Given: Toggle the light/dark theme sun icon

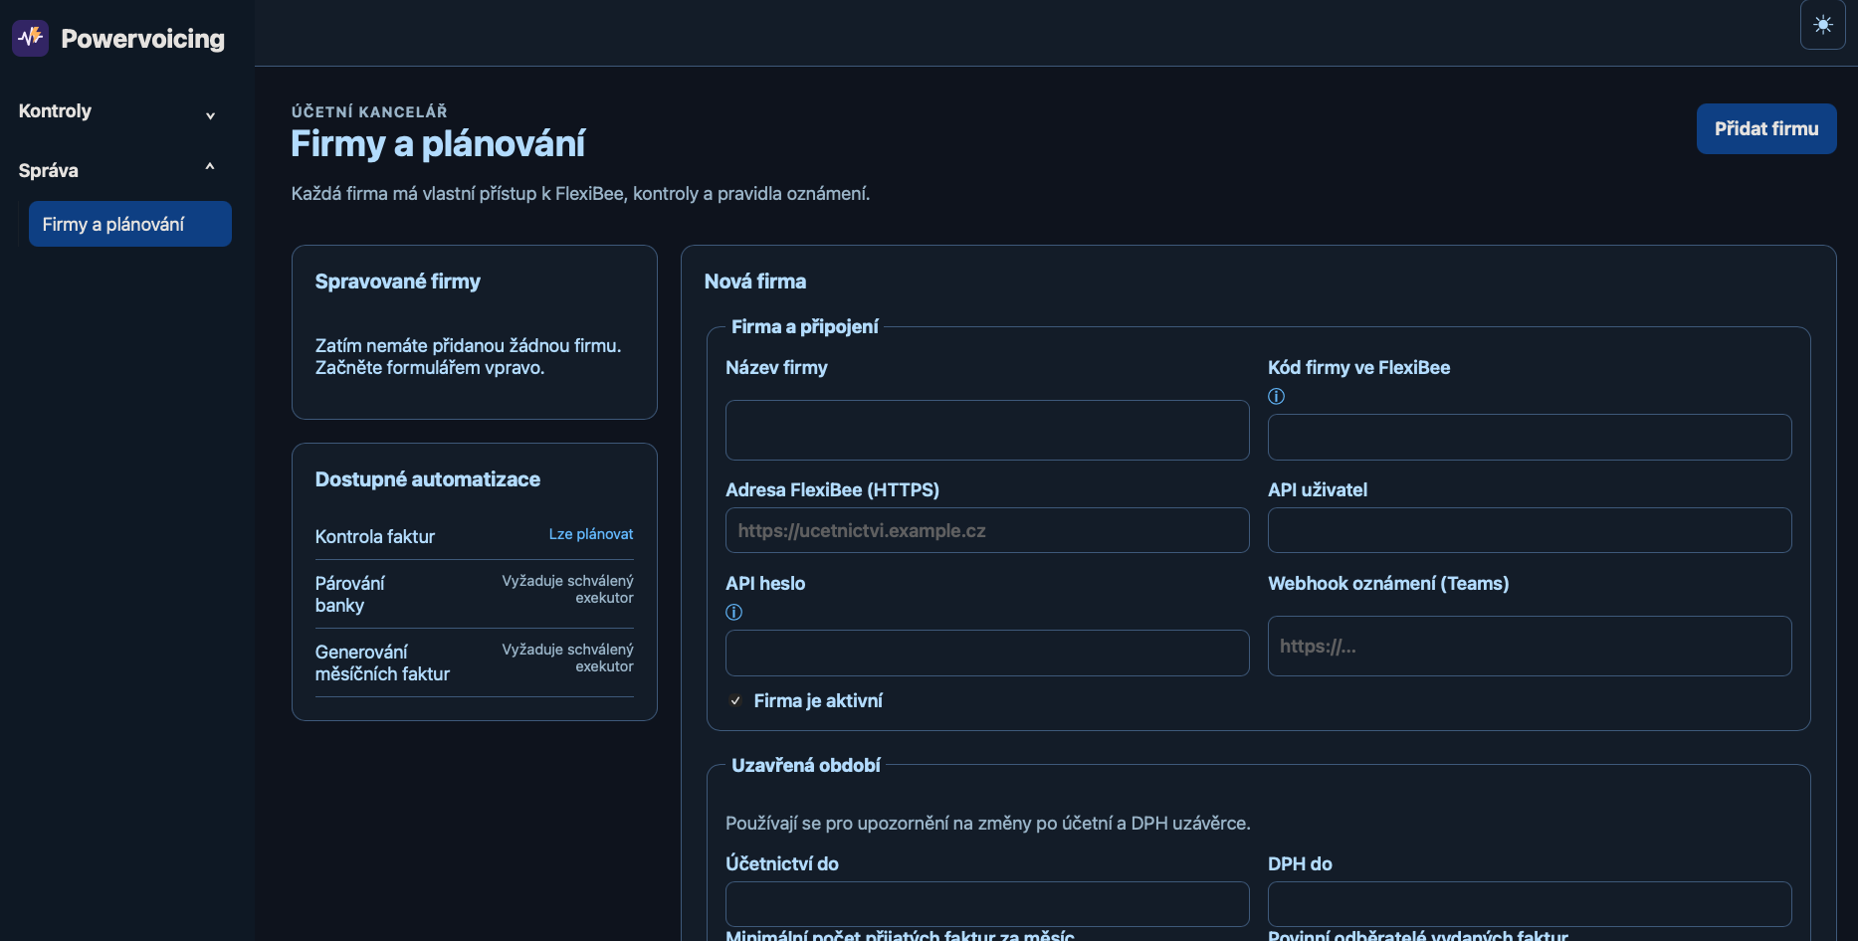Looking at the screenshot, I should (x=1822, y=25).
